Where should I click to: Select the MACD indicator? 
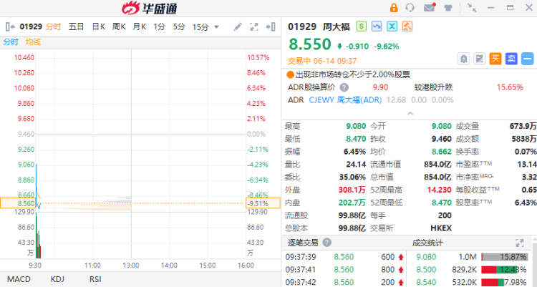click(x=19, y=279)
